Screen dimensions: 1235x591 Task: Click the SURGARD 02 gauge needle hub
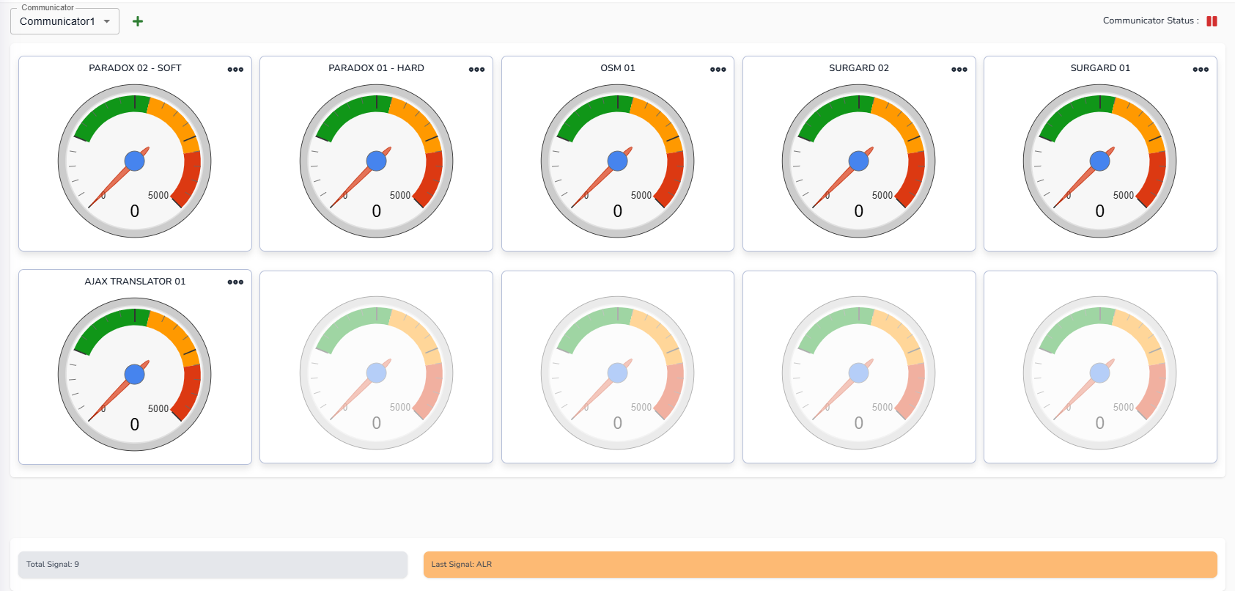tap(858, 161)
